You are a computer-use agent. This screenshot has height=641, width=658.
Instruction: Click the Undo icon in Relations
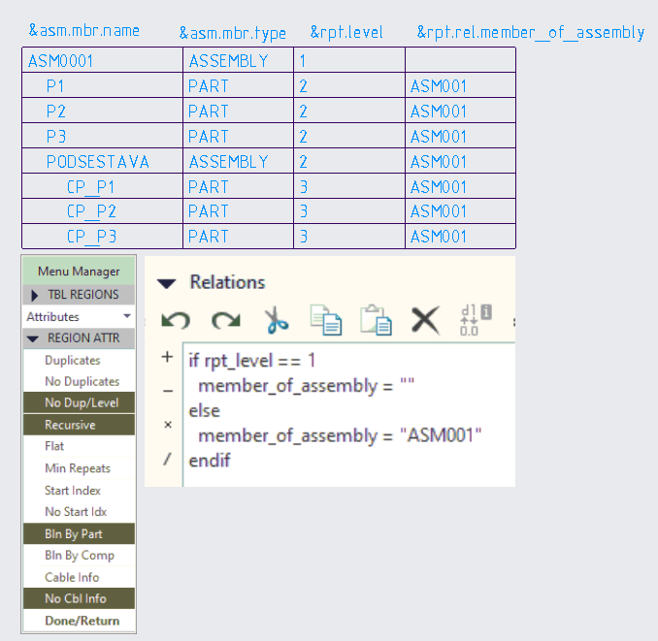[175, 319]
